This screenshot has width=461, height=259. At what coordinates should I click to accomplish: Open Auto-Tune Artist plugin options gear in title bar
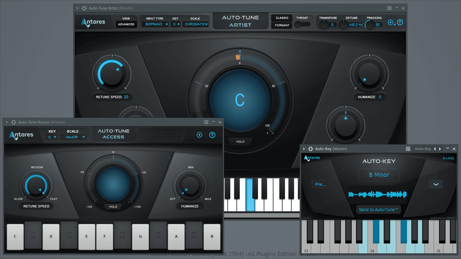click(x=84, y=8)
